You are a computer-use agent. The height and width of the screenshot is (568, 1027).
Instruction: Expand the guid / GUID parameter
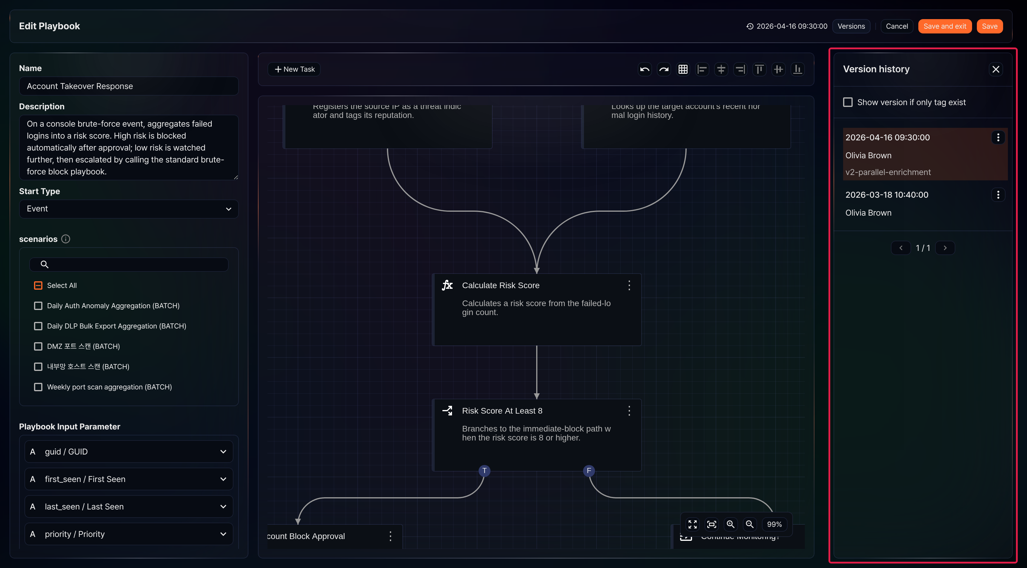click(x=129, y=452)
